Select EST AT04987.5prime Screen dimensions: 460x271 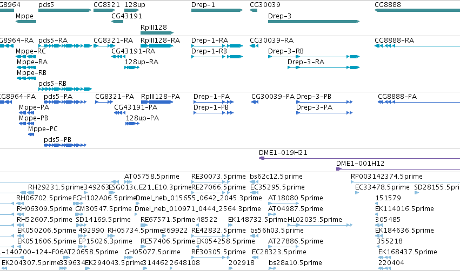pyautogui.click(x=272, y=215)
